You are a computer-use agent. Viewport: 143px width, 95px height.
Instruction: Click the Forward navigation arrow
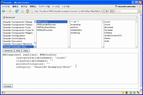click(10, 11)
